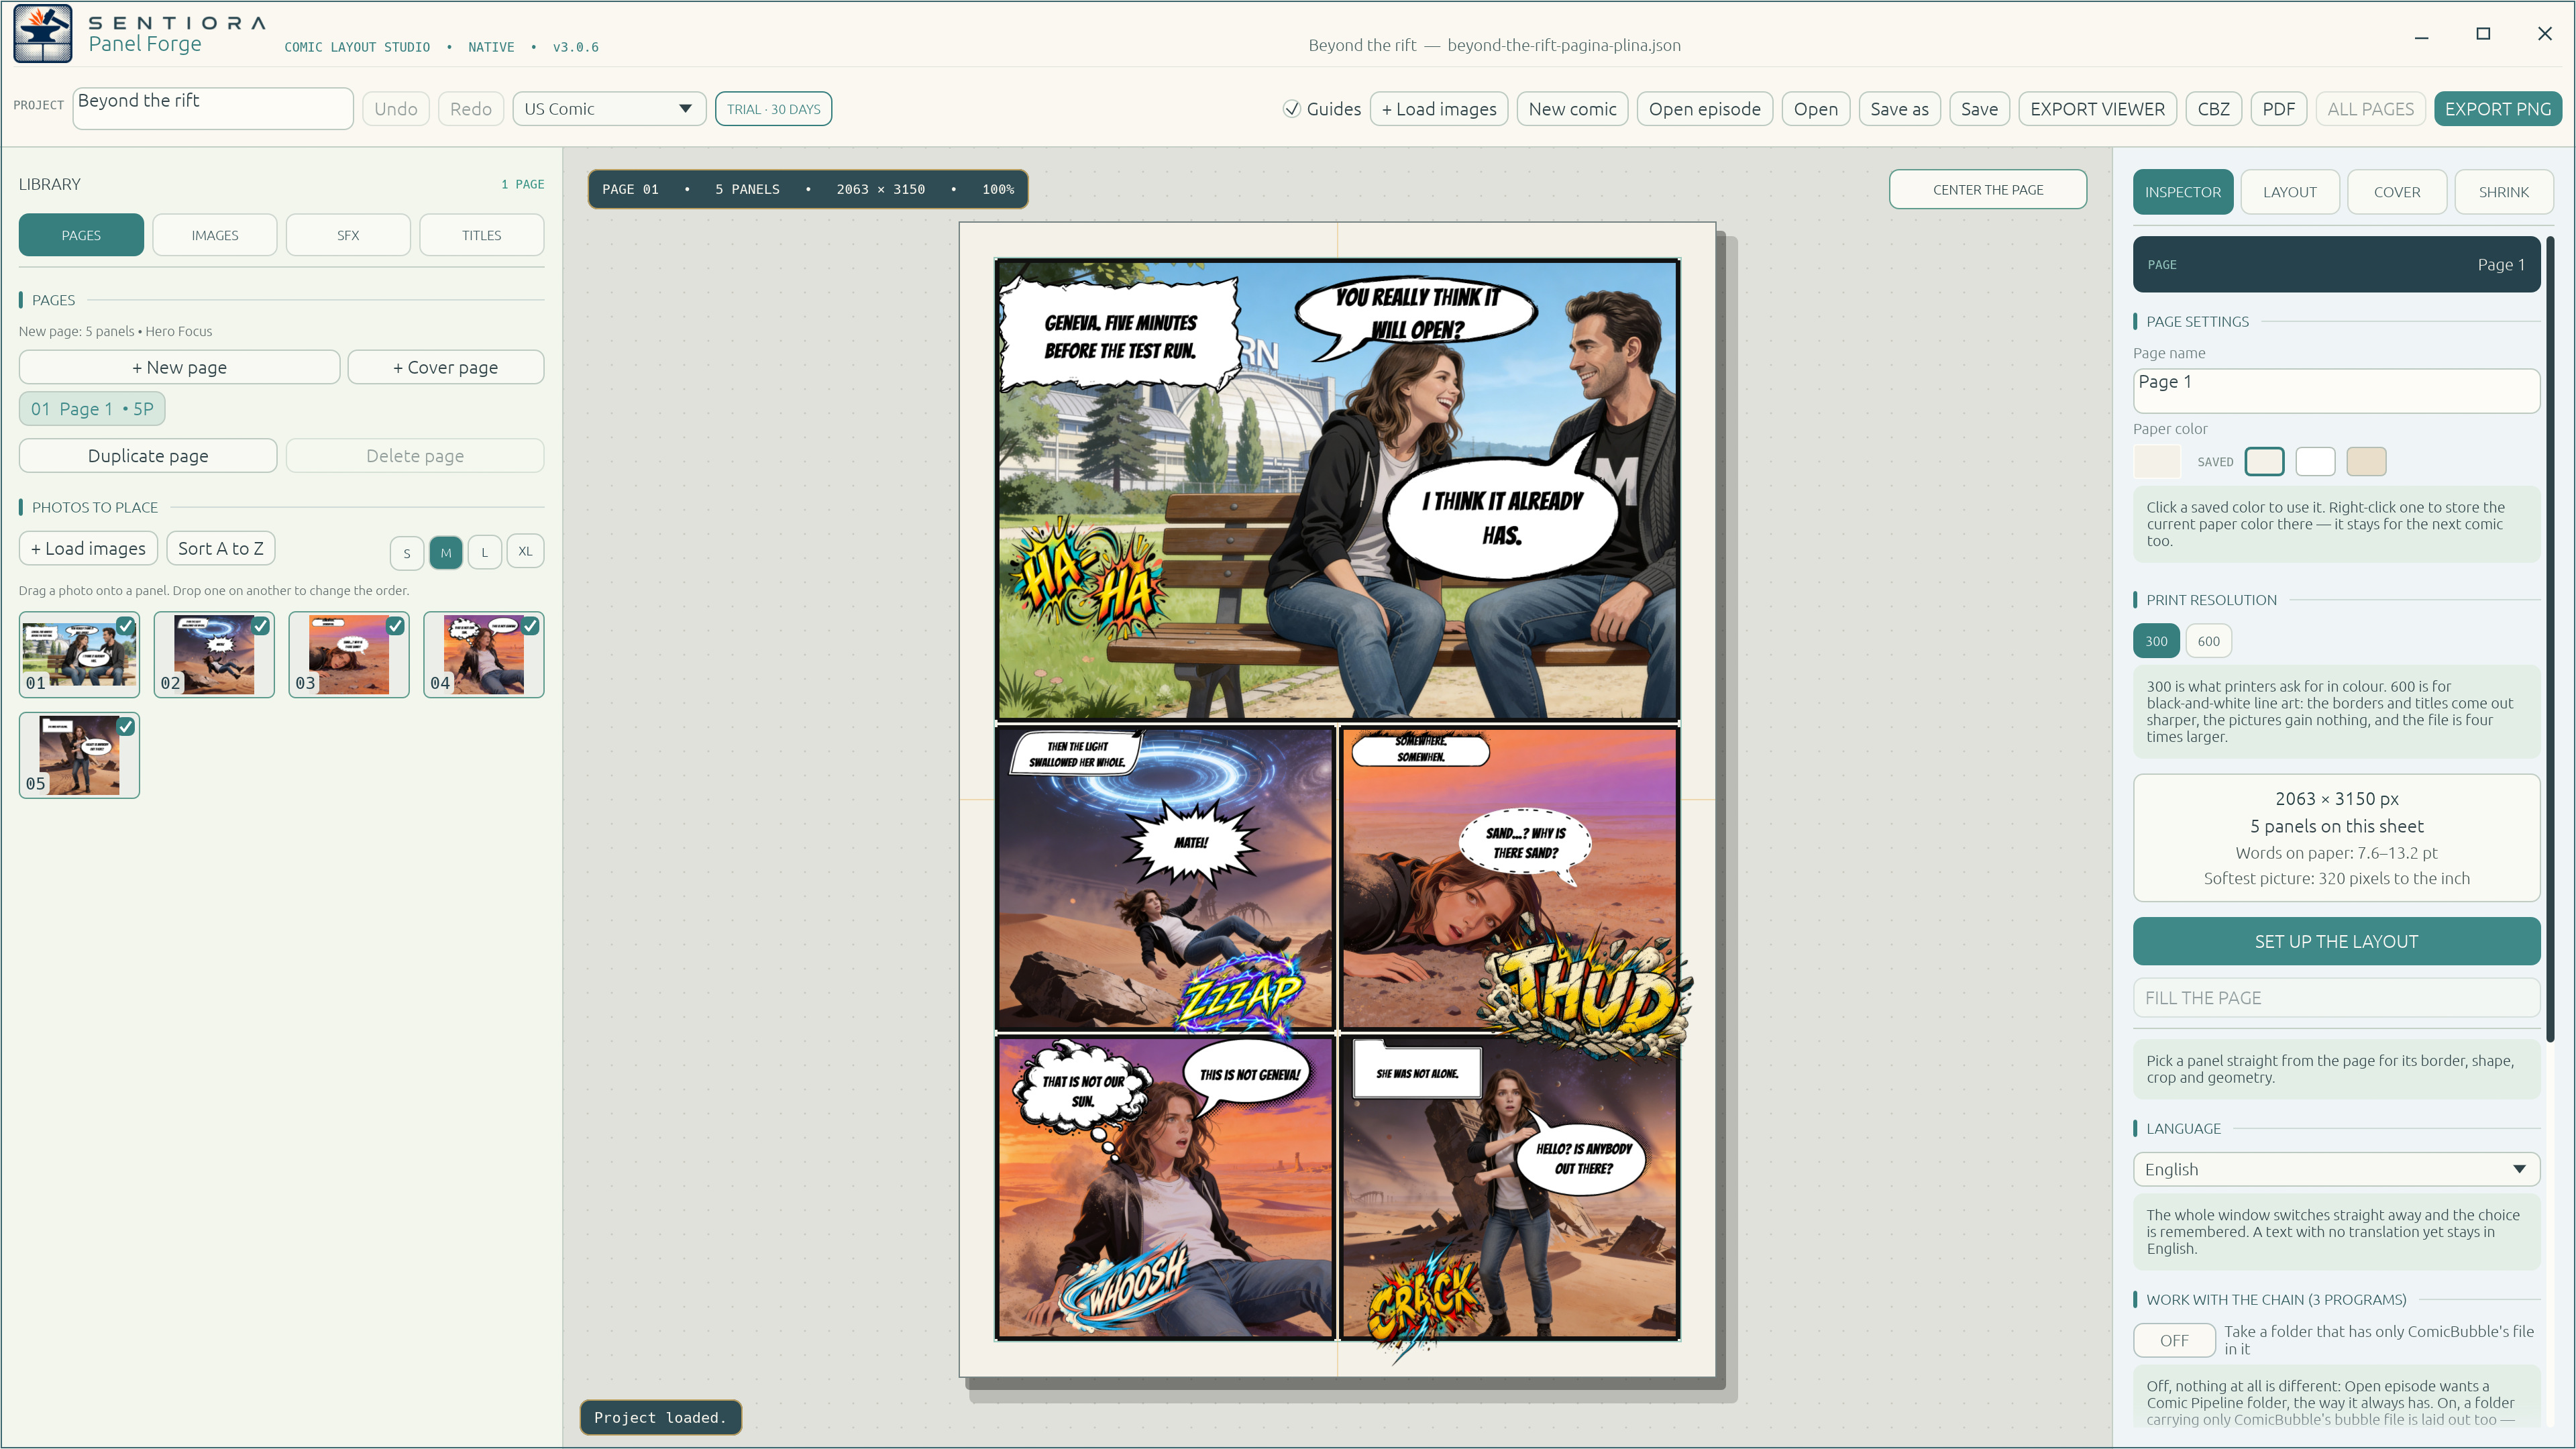Image resolution: width=2576 pixels, height=1449 pixels.
Task: Switch the chain mode OFF toggle
Action: tap(2174, 1340)
